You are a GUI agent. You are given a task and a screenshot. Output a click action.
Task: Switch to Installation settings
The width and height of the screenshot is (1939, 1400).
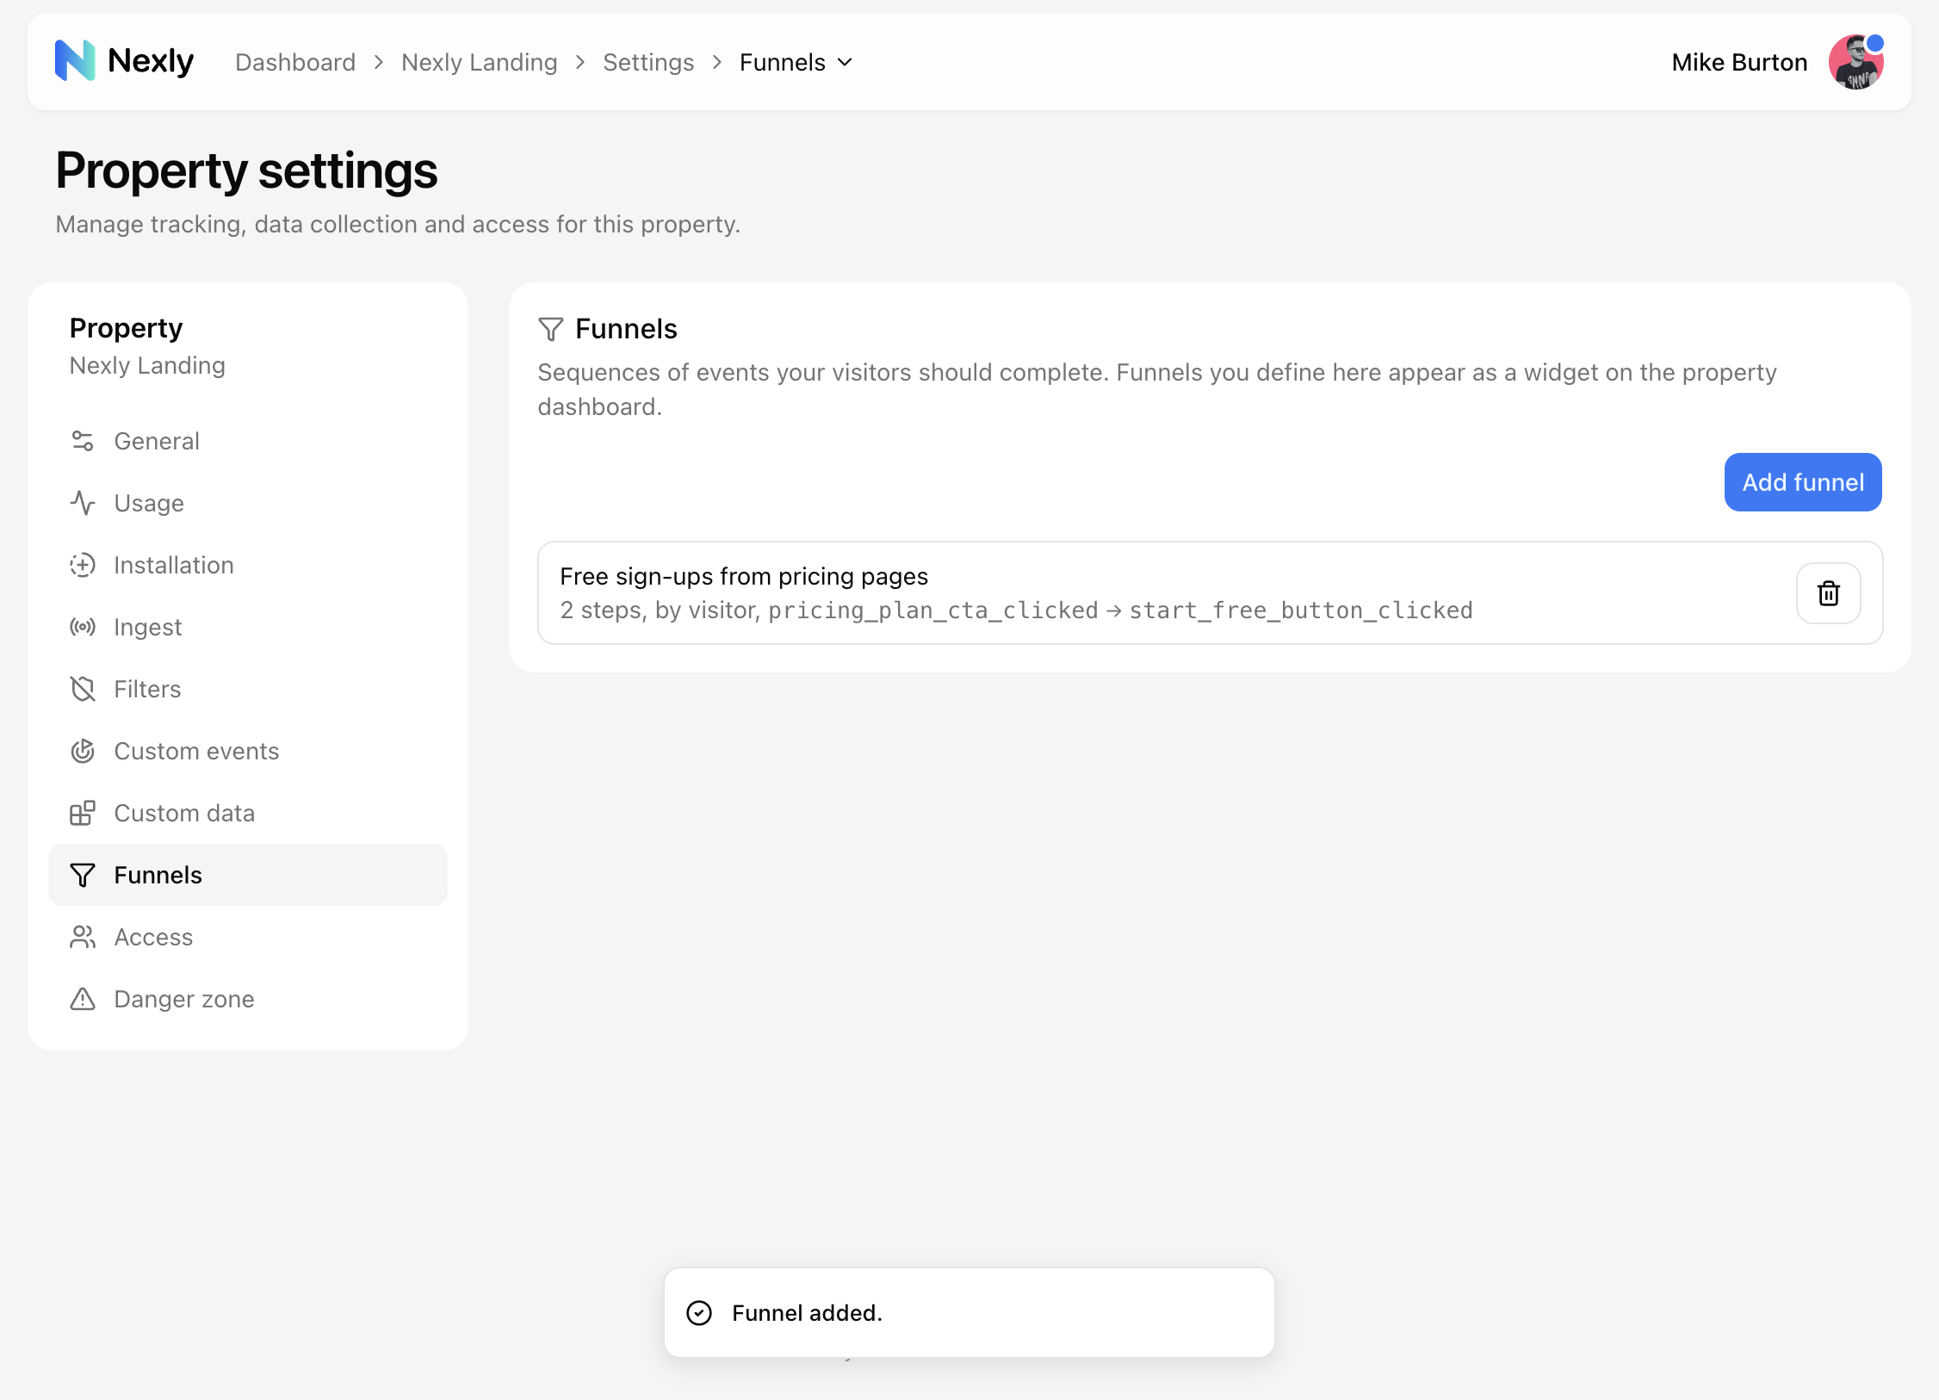[x=248, y=565]
